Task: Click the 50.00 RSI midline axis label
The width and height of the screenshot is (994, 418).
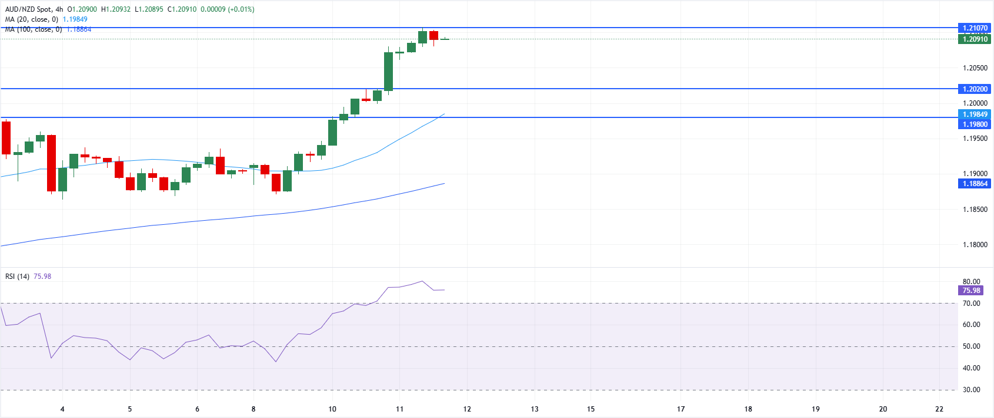Action: coord(971,346)
